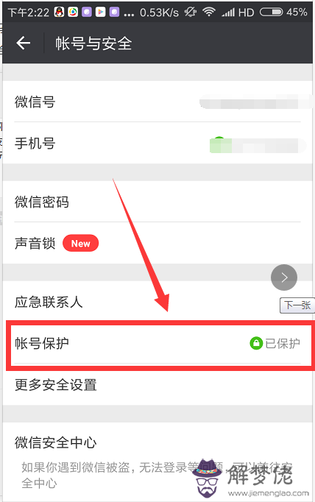Tap the muted bell status icon
Image resolution: width=315 pixels, height=502 pixels.
tap(190, 13)
